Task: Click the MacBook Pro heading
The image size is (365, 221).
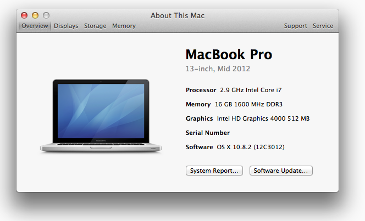Action: pyautogui.click(x=229, y=54)
